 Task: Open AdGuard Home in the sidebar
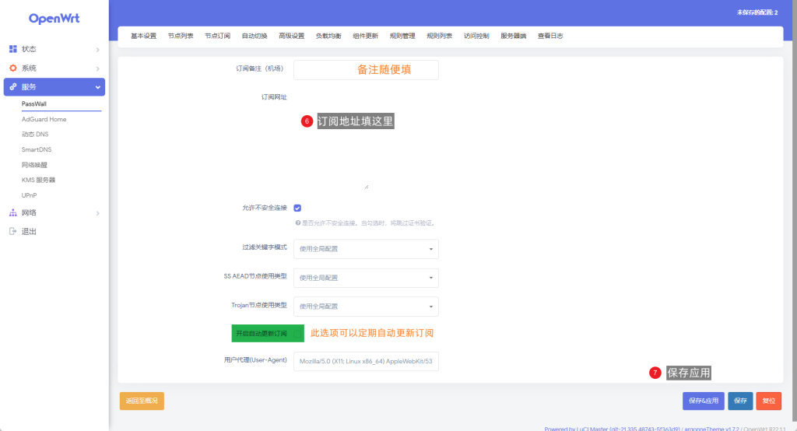pyautogui.click(x=44, y=119)
